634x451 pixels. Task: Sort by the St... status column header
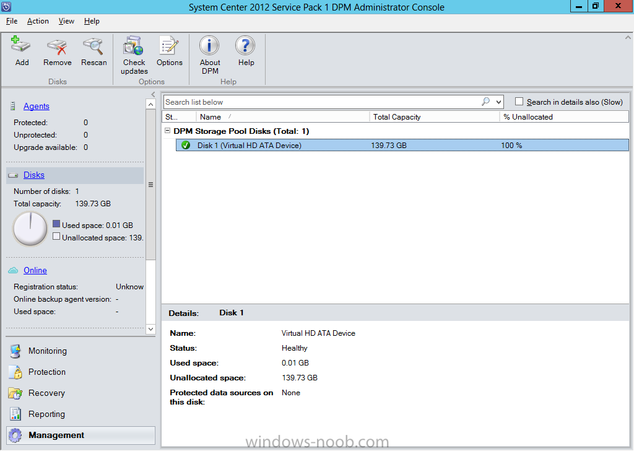(179, 117)
